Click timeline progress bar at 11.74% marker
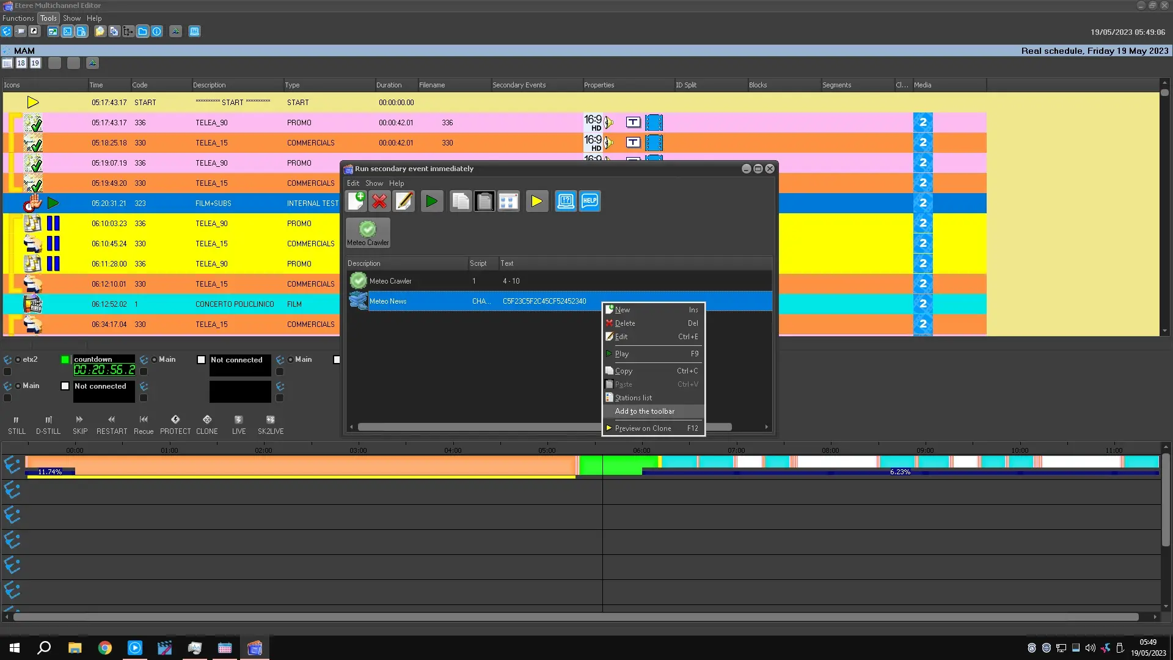Viewport: 1173px width, 660px height. [x=50, y=472]
